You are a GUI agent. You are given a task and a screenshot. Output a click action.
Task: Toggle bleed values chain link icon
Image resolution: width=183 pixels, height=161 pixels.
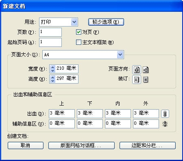[165, 114]
